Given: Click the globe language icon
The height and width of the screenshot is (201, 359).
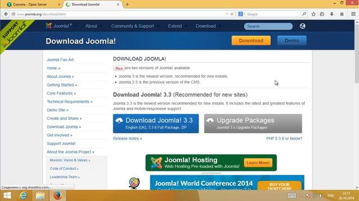Looking at the screenshot, I should (302, 26).
